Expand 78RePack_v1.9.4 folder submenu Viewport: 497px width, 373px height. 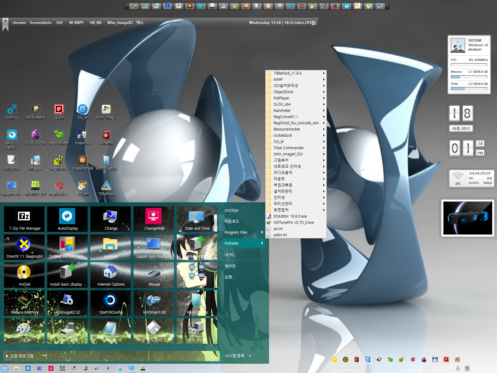click(296, 73)
